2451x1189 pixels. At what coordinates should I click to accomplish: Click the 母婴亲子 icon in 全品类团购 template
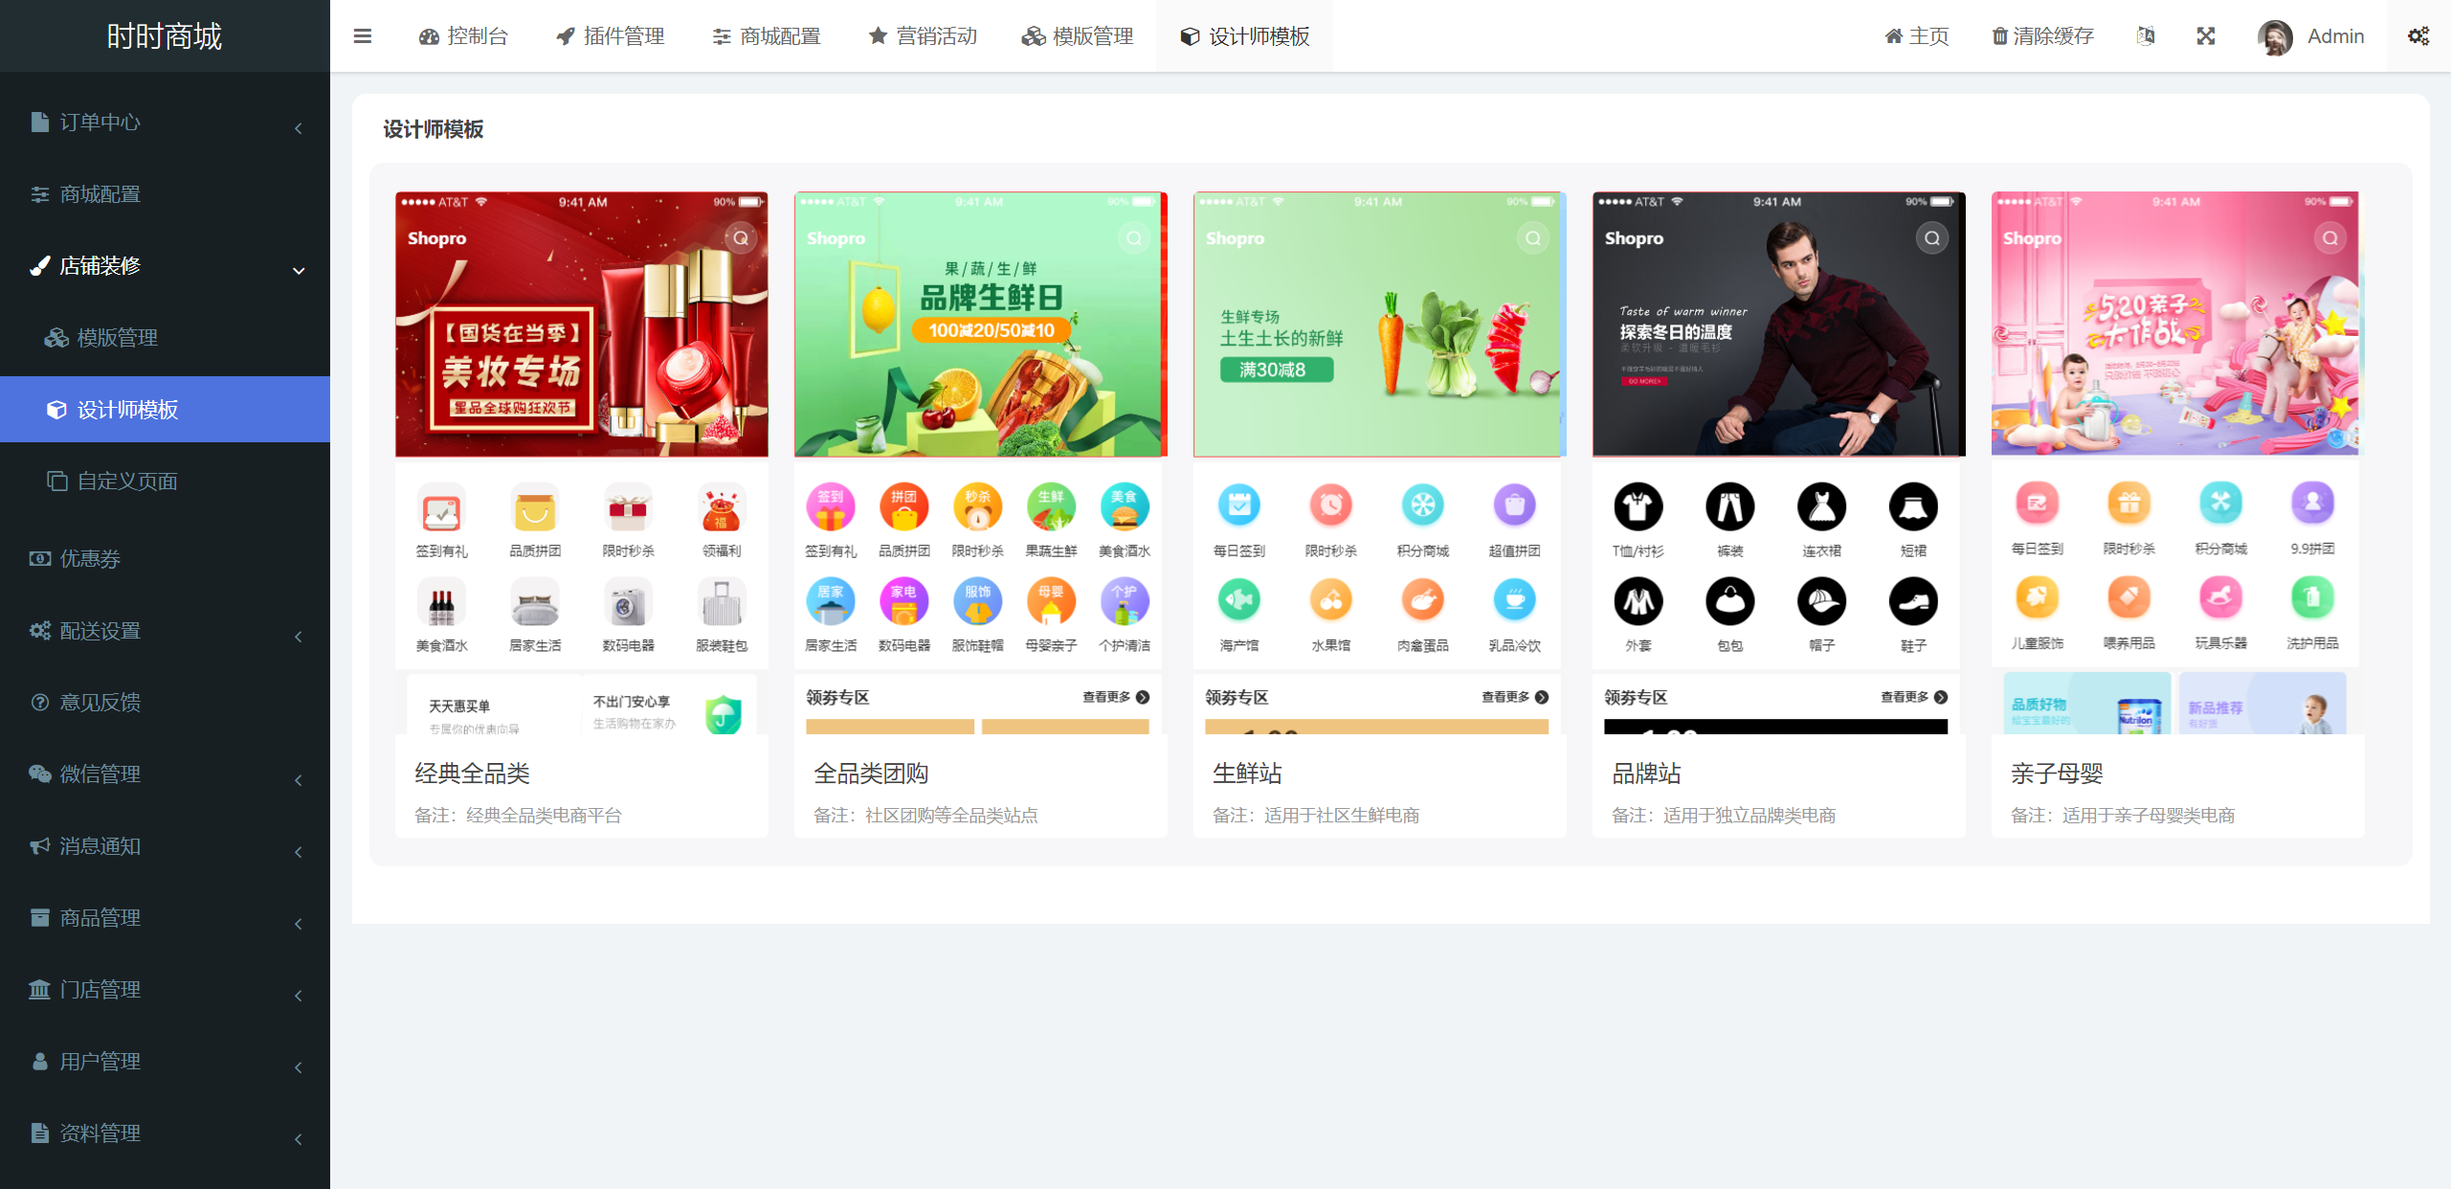click(x=1051, y=602)
